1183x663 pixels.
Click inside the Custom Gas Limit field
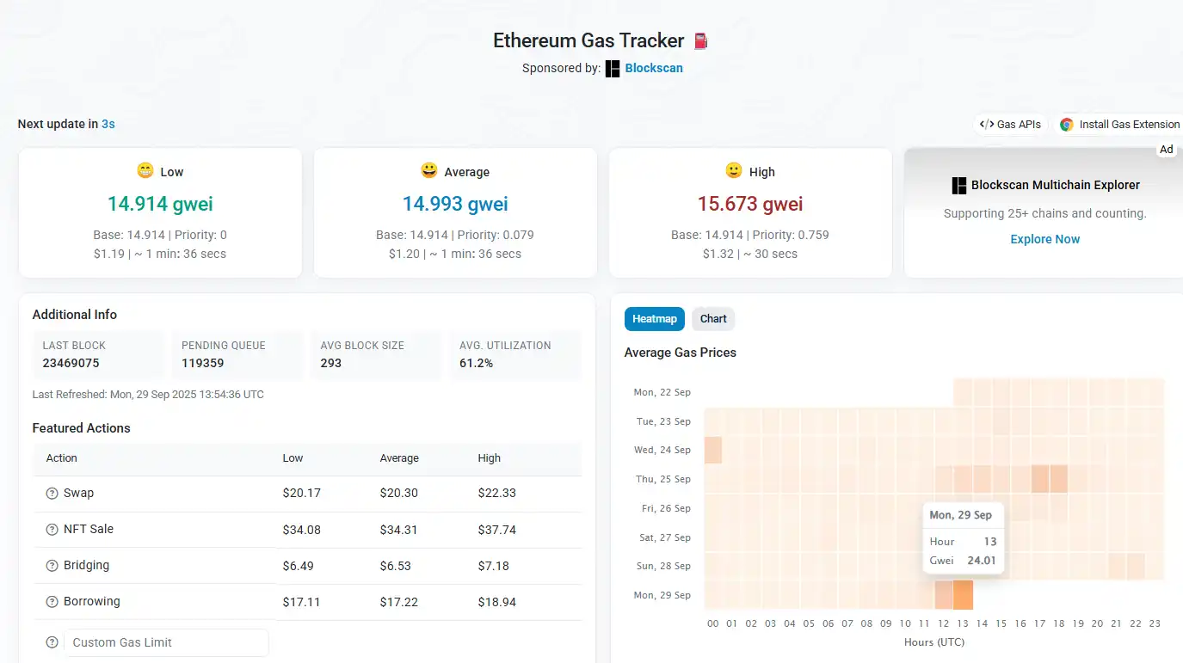pos(166,642)
